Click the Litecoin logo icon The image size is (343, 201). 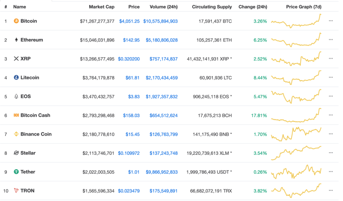[x=16, y=77]
